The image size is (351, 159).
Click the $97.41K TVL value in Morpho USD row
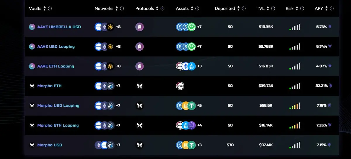click(x=266, y=145)
